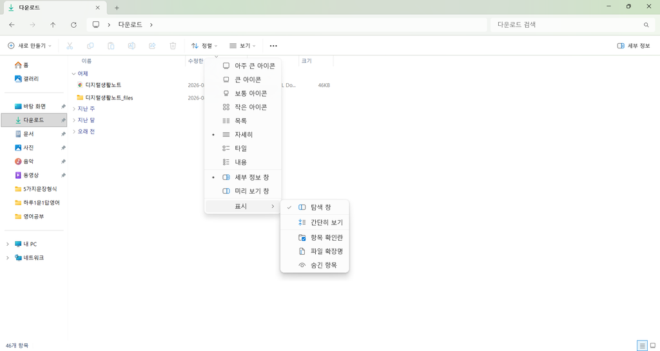Select 자세히 view option
Screen dimensions: 660x351
click(x=243, y=134)
